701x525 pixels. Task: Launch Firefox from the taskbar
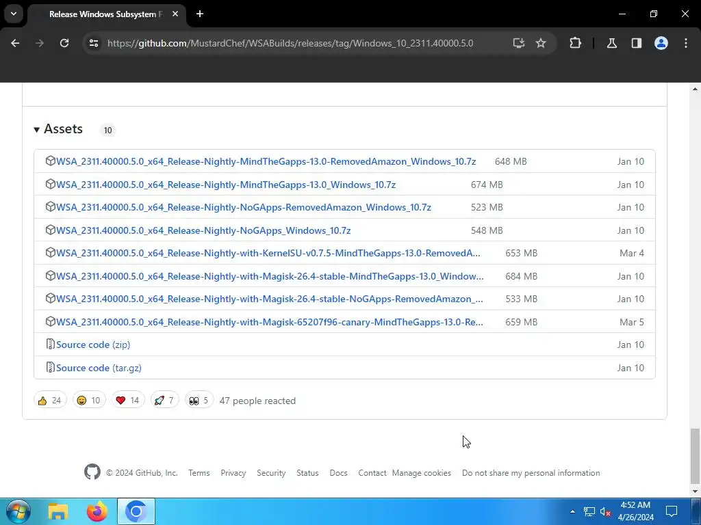click(x=97, y=511)
